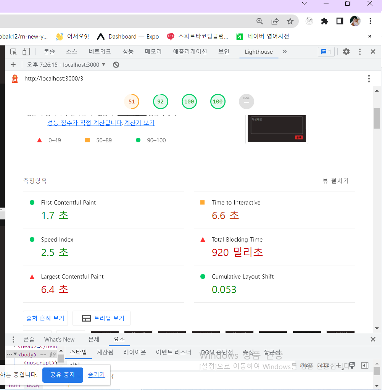382x390 pixels.
Task: Share this page using the share icon
Action: pos(275,21)
